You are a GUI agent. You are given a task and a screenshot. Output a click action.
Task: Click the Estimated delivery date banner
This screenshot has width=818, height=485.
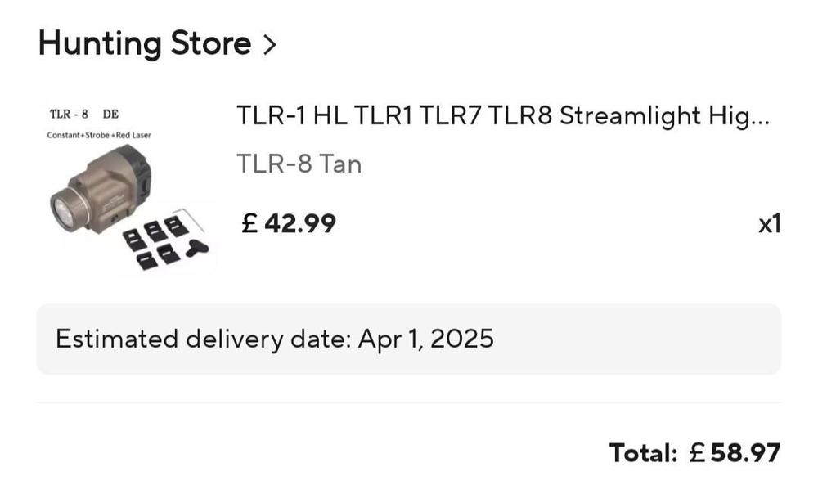[x=408, y=339]
